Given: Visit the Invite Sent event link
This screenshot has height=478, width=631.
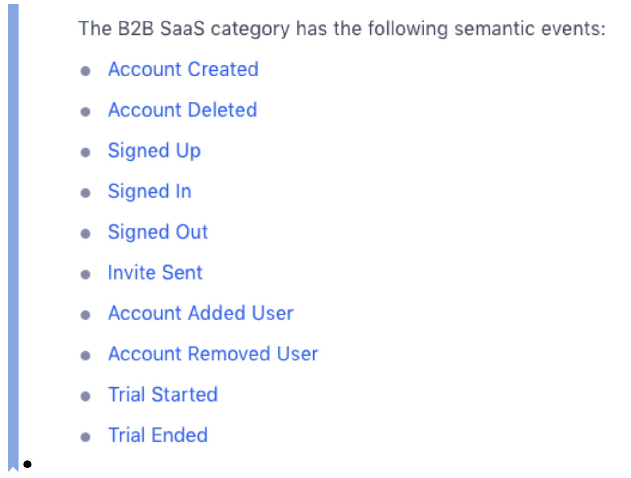Looking at the screenshot, I should coord(155,272).
